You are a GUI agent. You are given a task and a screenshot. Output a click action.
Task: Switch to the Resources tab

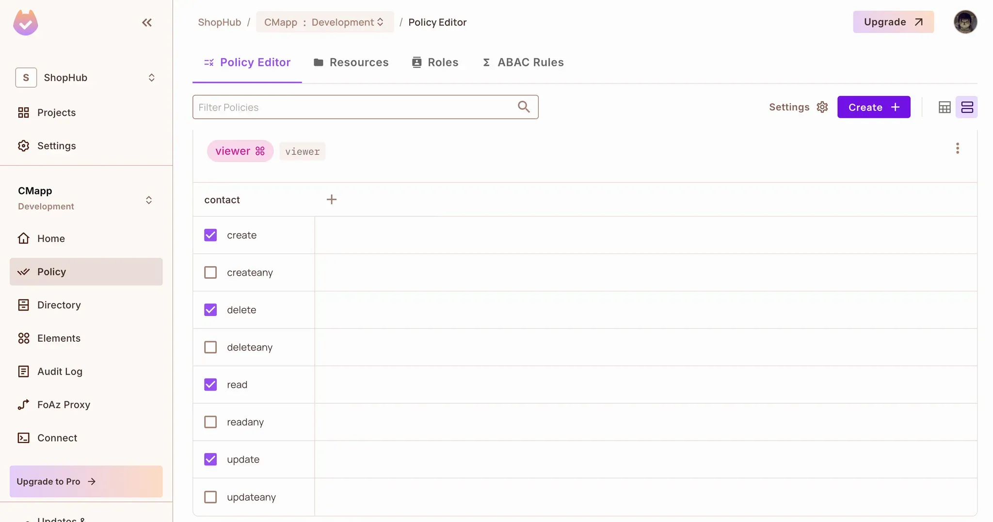point(351,63)
